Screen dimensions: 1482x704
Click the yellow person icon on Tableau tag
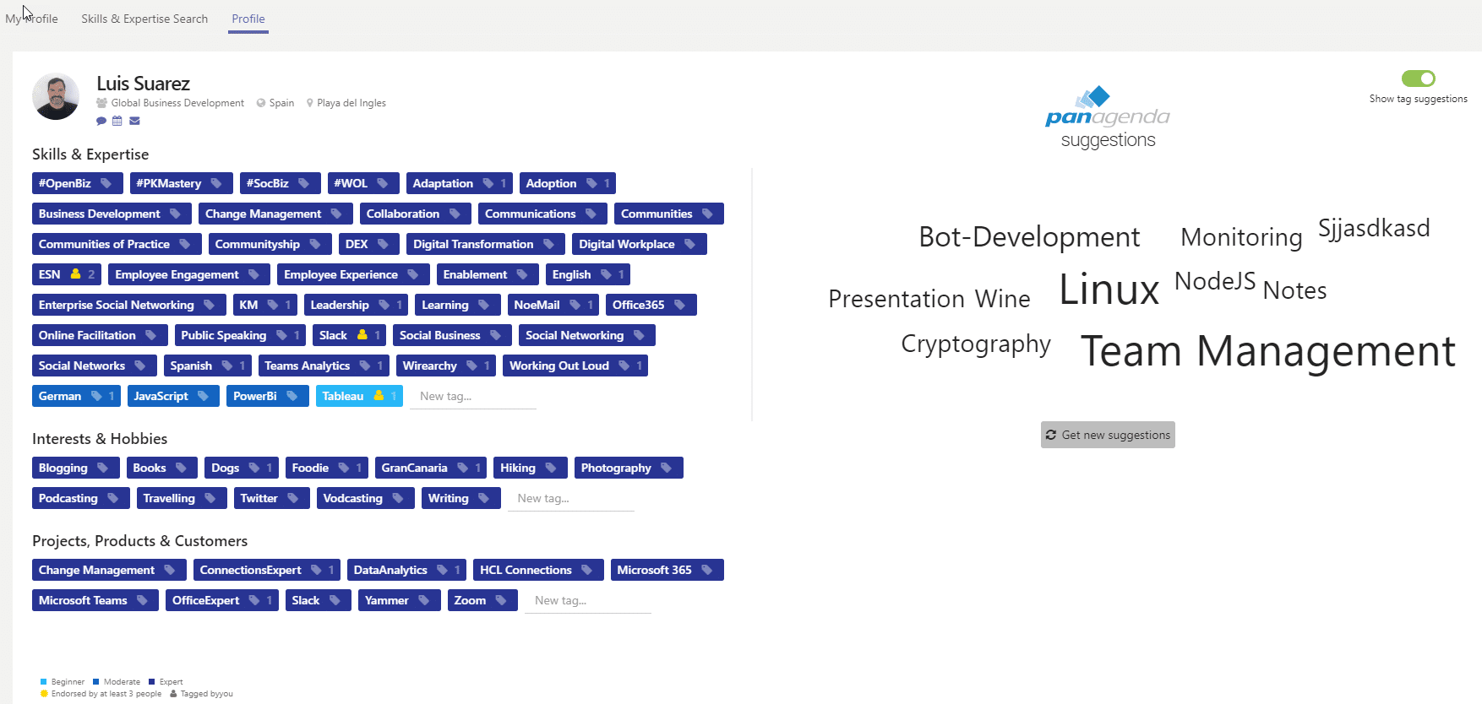pyautogui.click(x=379, y=396)
